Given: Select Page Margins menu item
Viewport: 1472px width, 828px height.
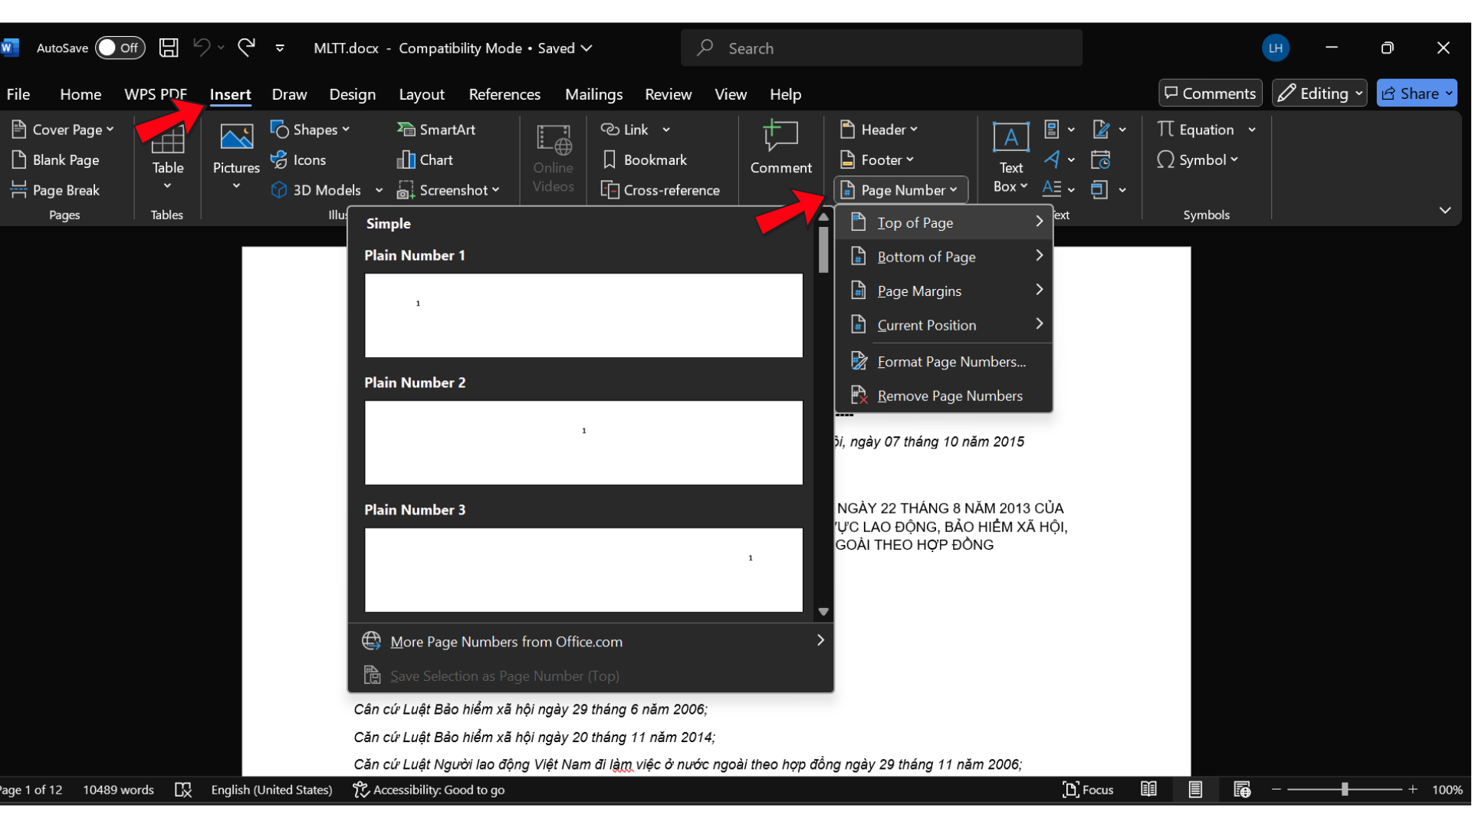Looking at the screenshot, I should pos(944,291).
